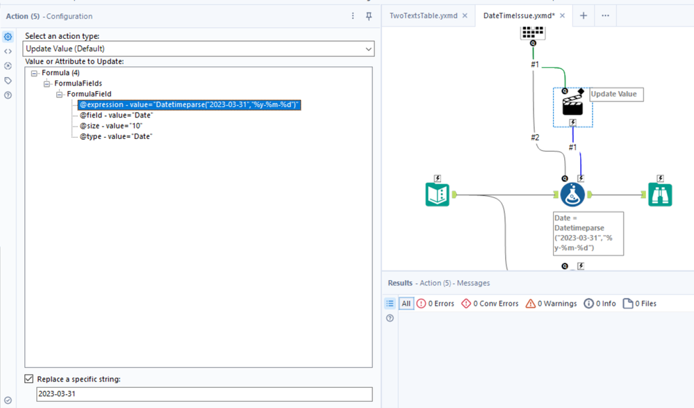Screen dimensions: 694x408
Task: Filter results by 0 Conv Errors
Action: [x=490, y=304]
